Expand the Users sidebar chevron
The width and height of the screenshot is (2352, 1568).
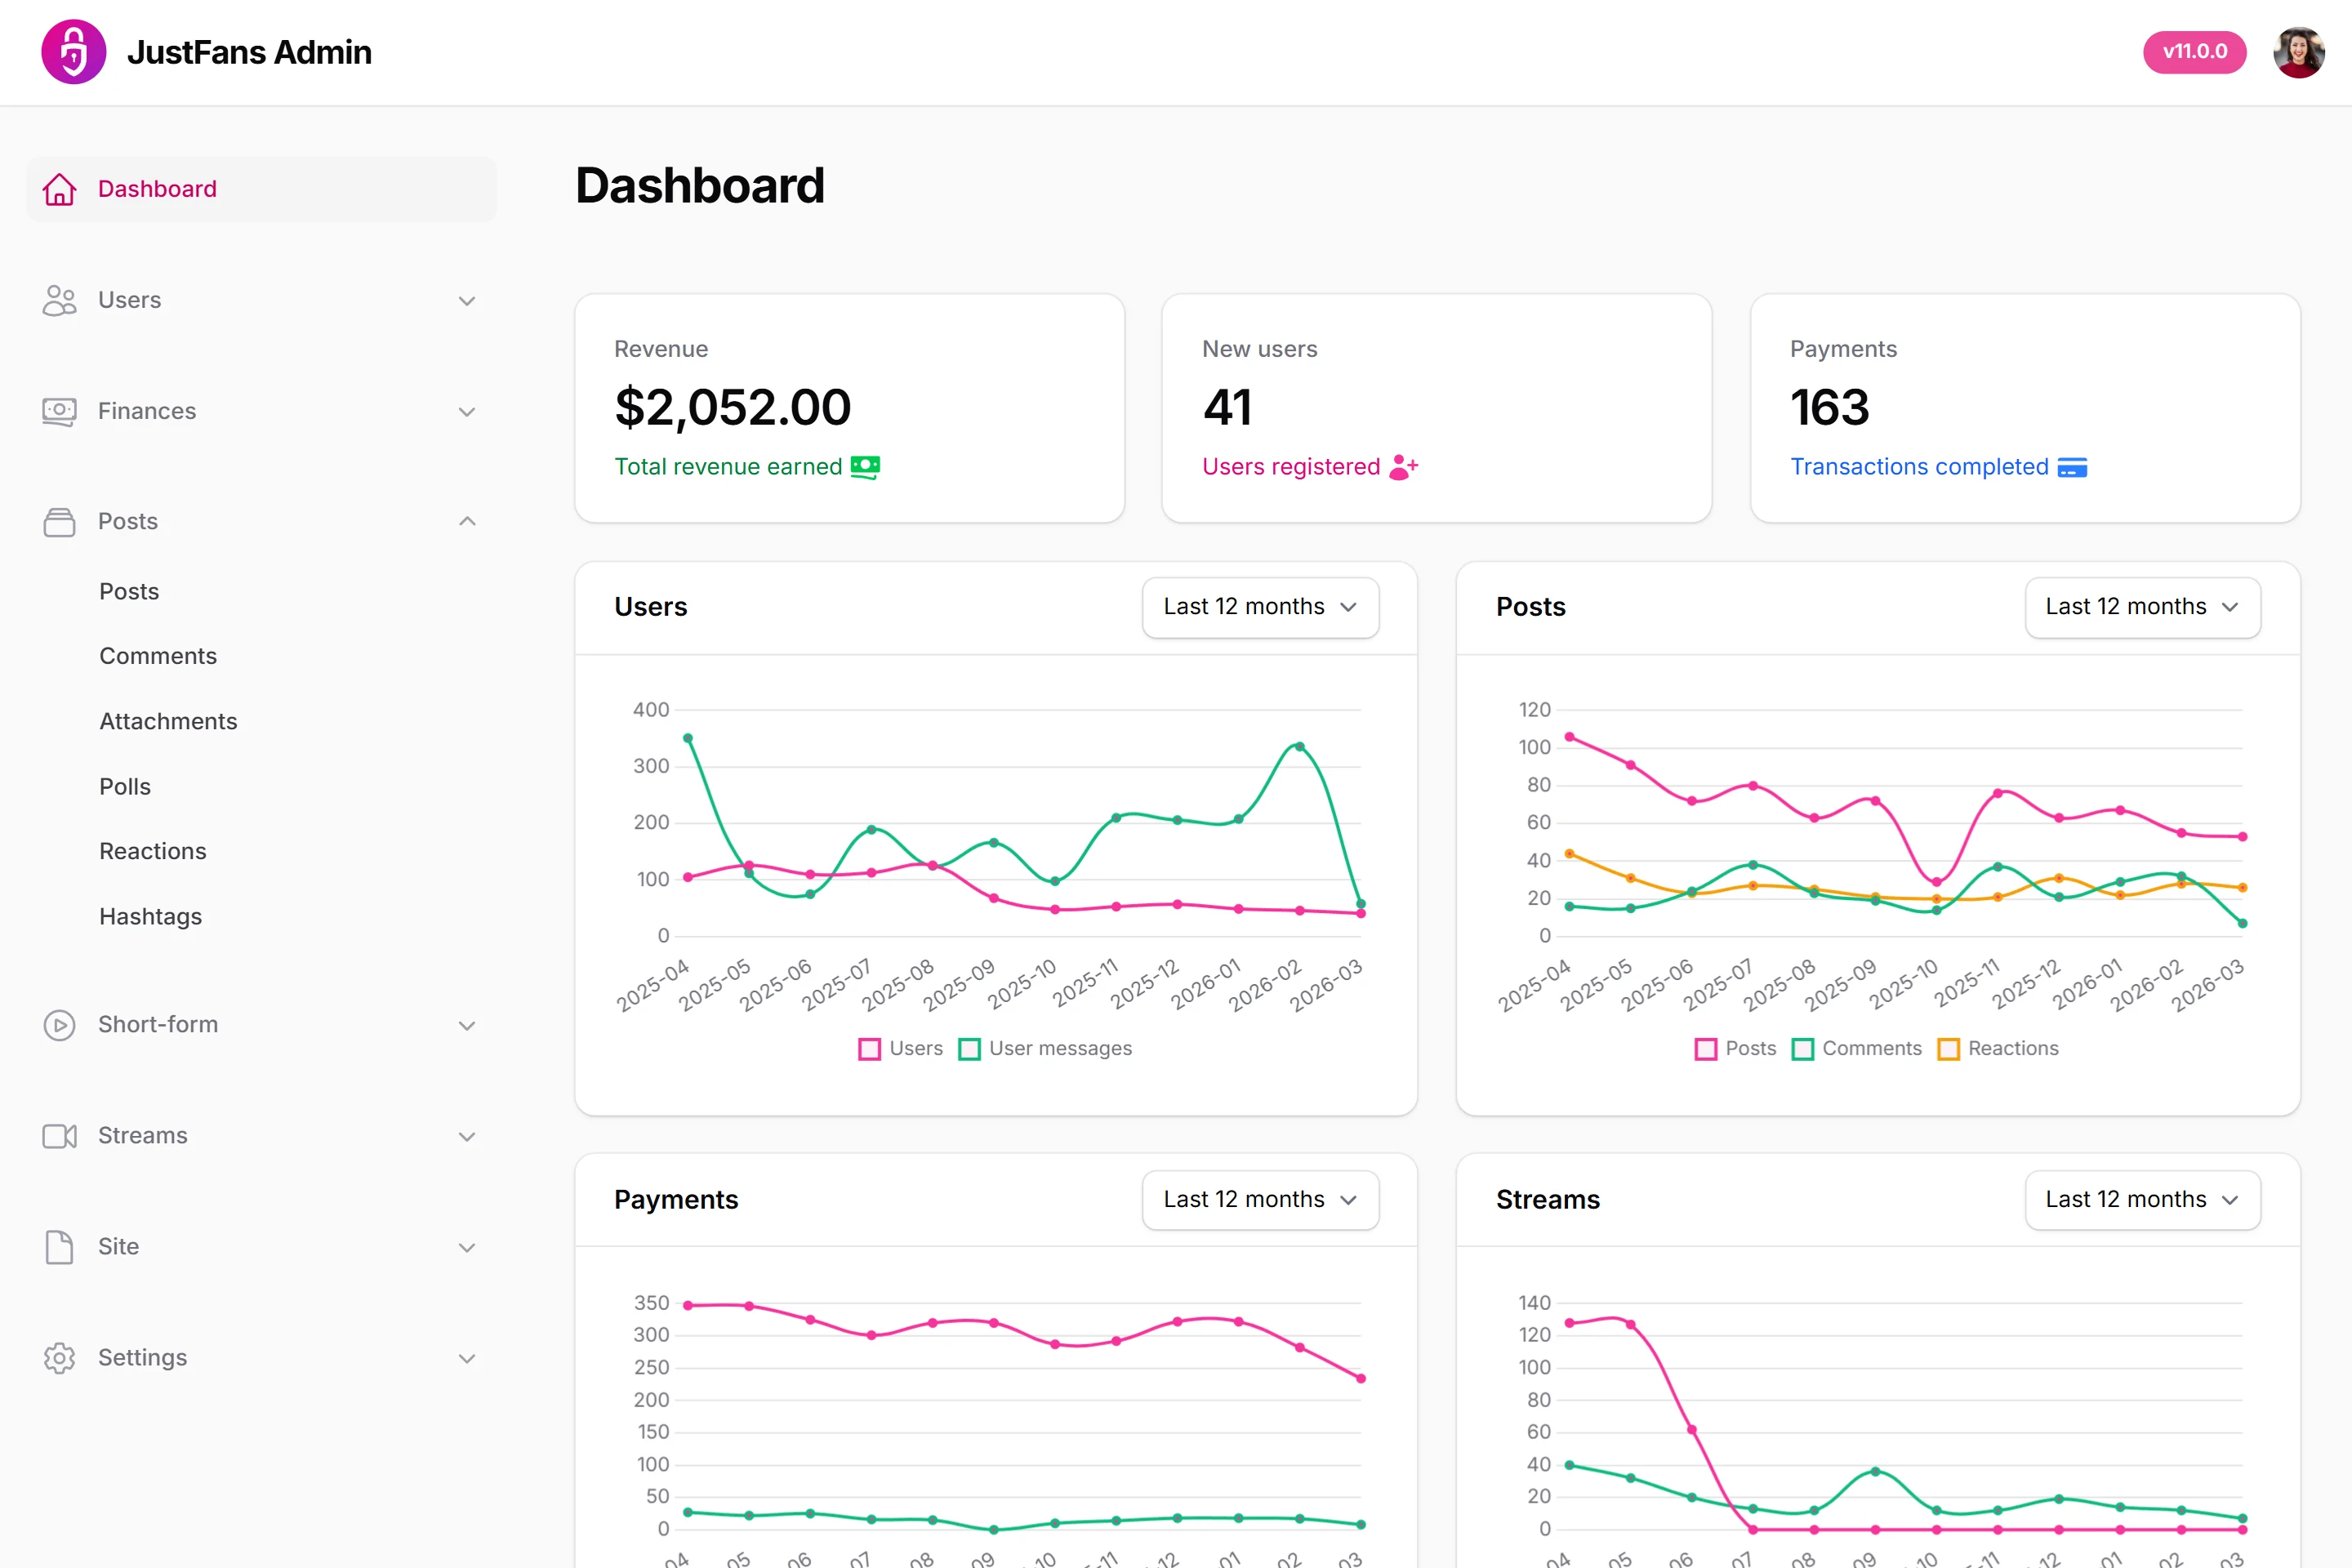tap(467, 300)
